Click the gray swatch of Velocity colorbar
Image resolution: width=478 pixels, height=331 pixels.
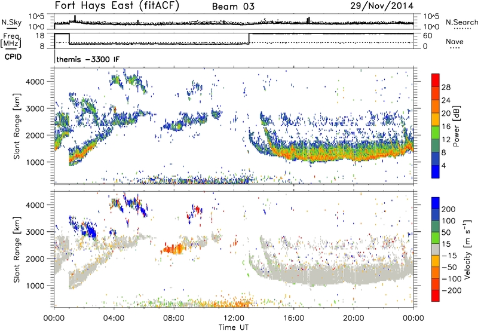click(x=436, y=249)
